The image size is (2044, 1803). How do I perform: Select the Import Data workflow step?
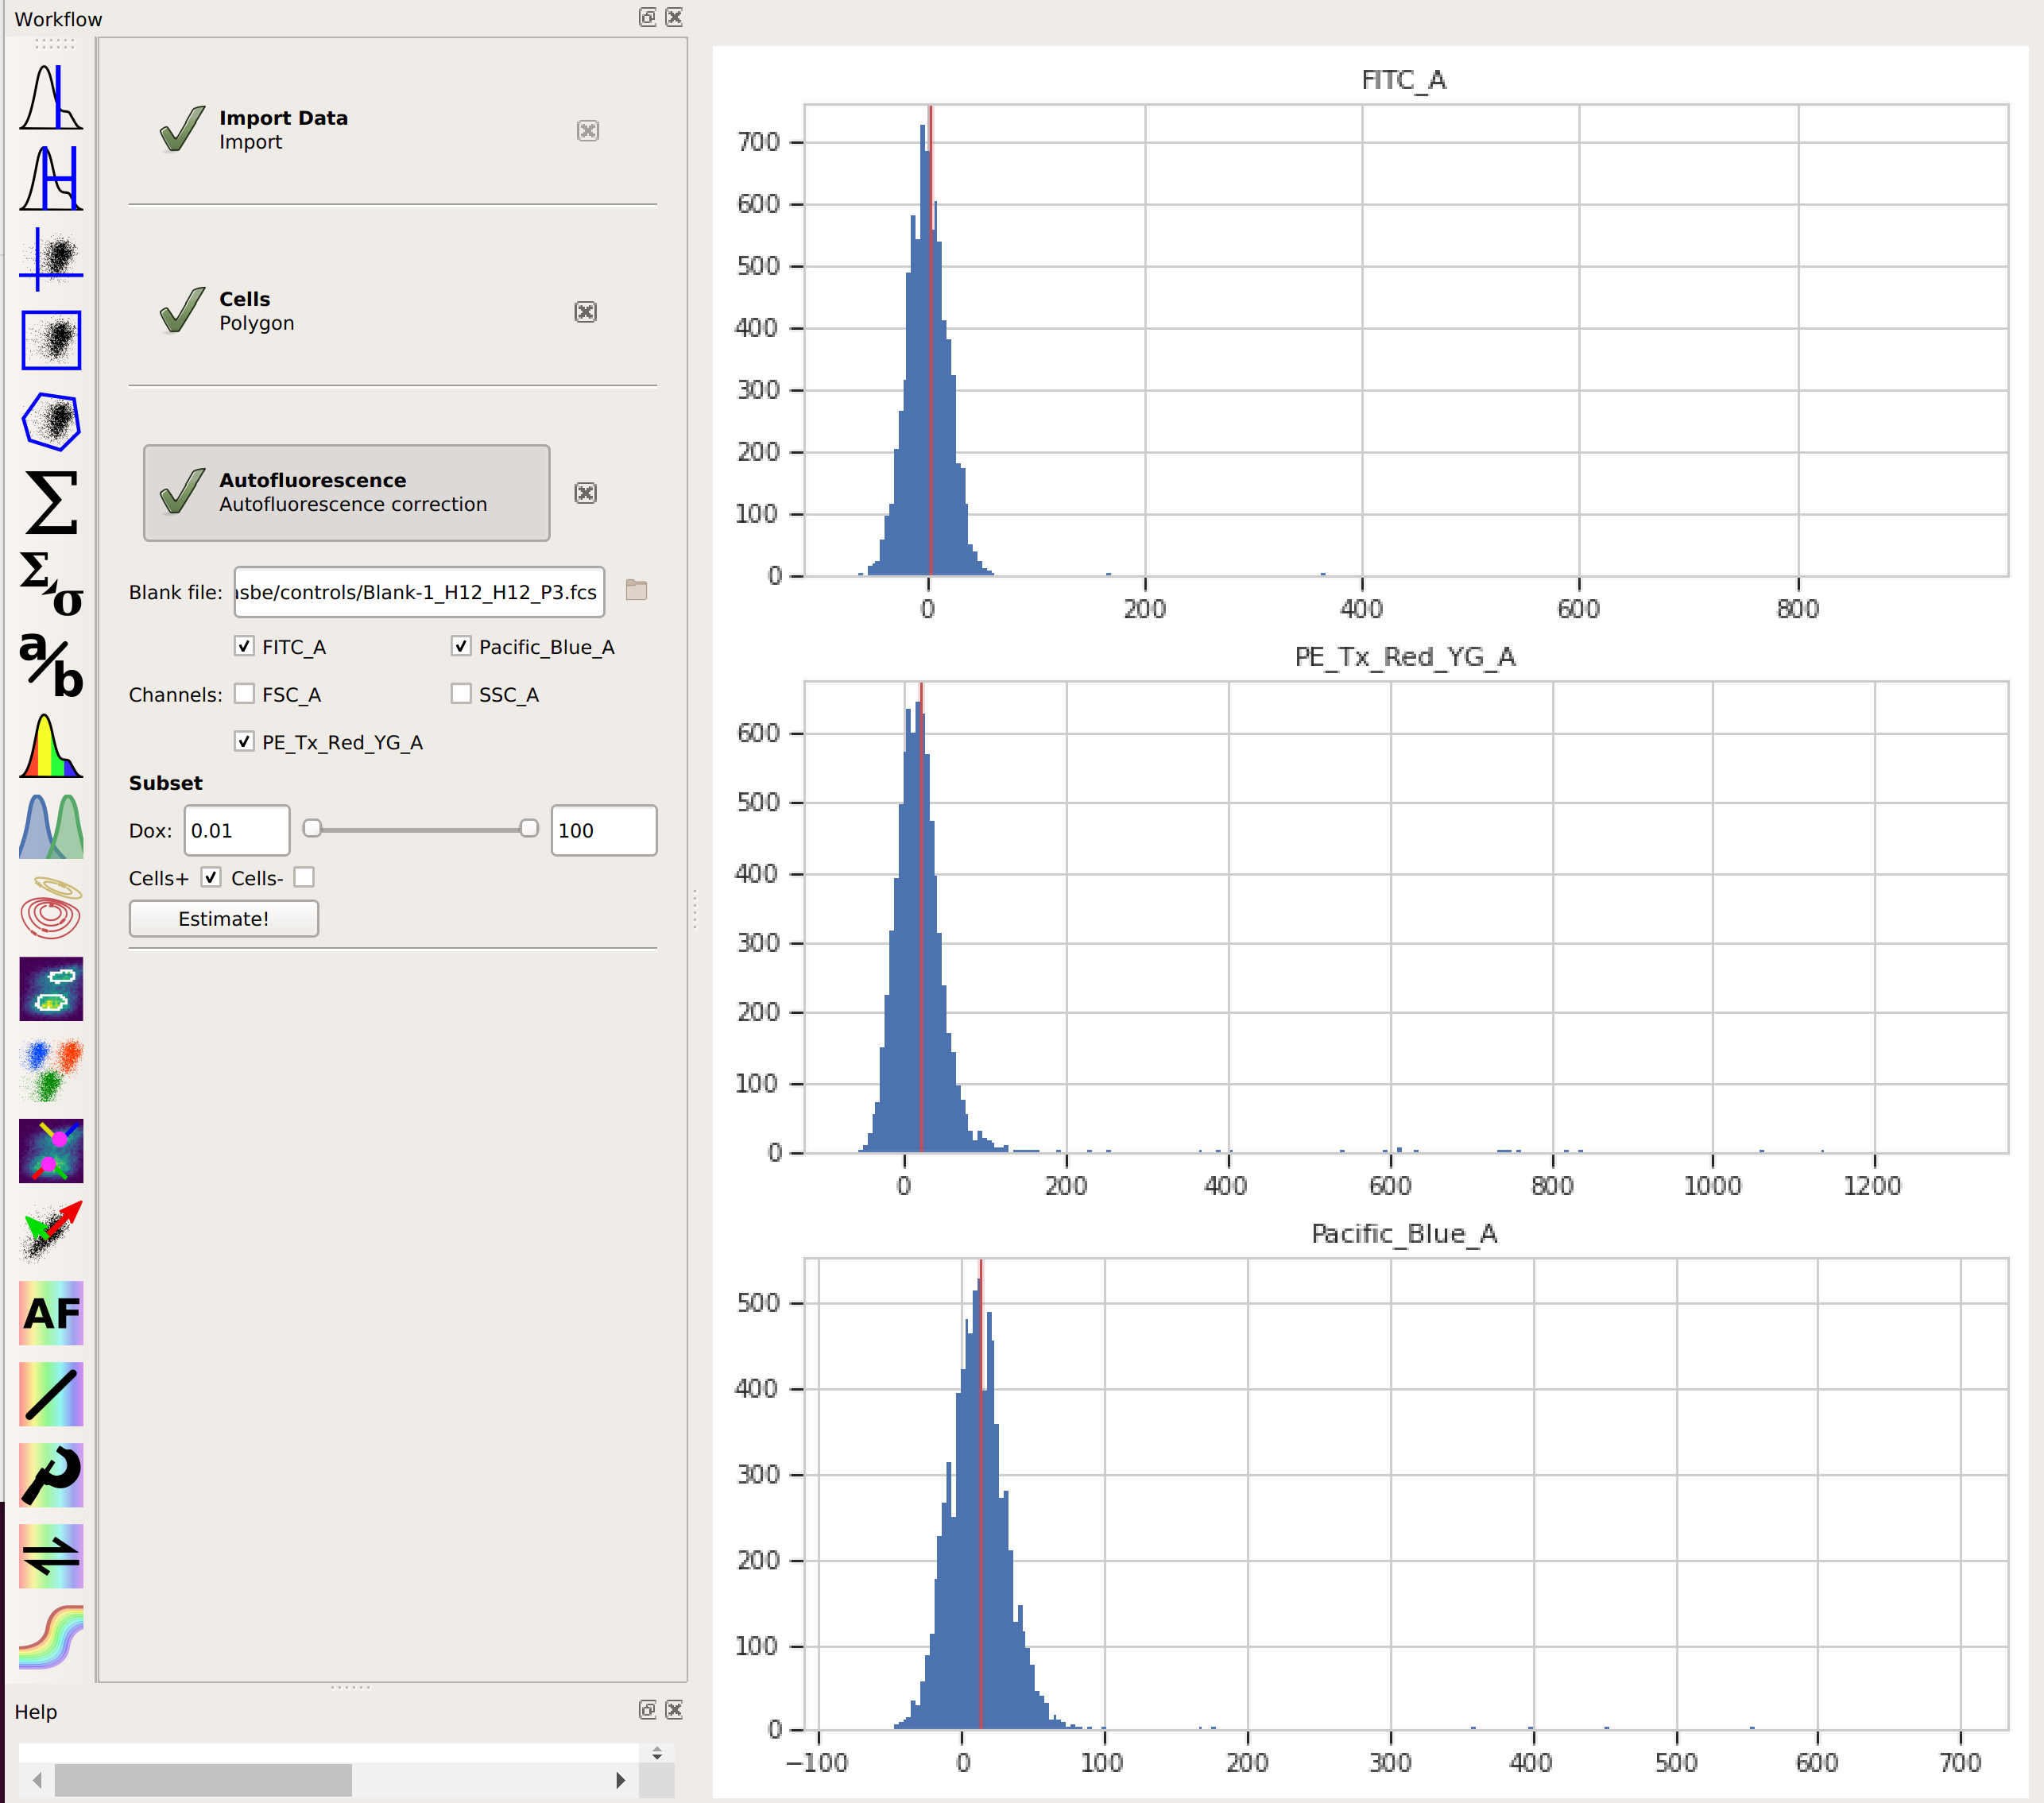(346, 130)
